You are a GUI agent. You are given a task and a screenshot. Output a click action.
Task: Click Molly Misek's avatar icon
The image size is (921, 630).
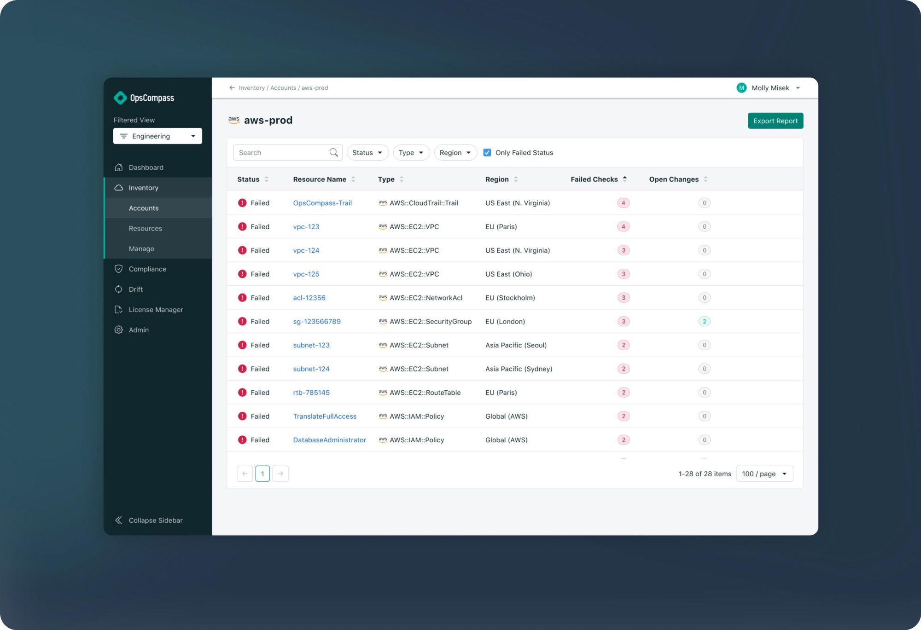click(741, 87)
